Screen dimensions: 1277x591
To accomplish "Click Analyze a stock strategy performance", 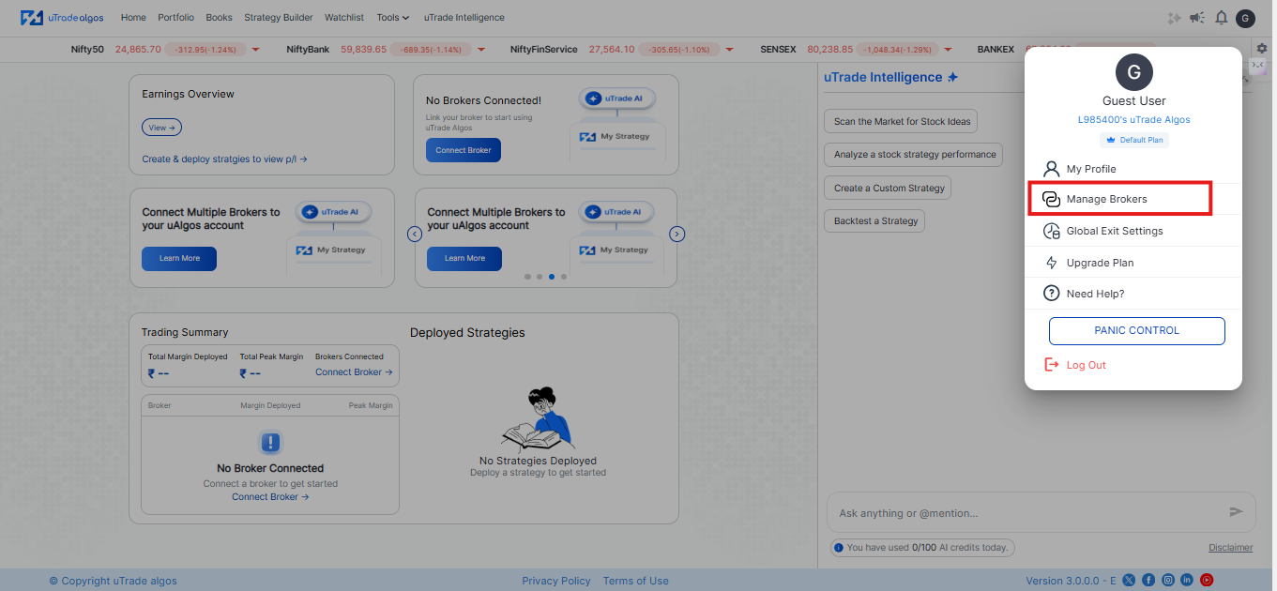I will point(914,155).
